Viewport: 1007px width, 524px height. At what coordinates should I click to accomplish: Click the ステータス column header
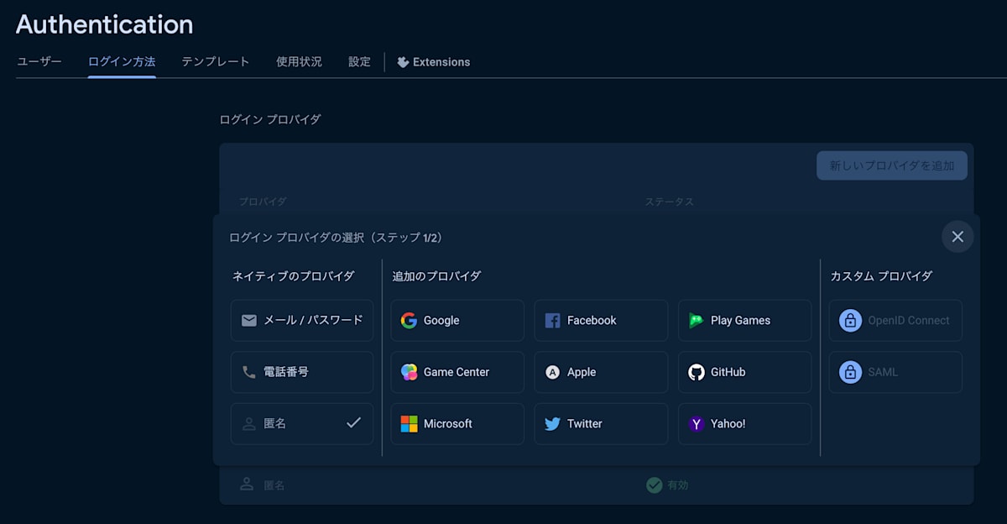[669, 202]
